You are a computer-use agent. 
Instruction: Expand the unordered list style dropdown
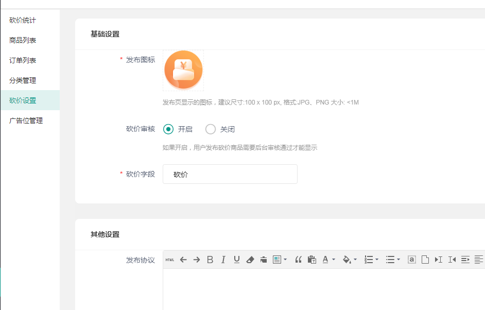coord(399,260)
